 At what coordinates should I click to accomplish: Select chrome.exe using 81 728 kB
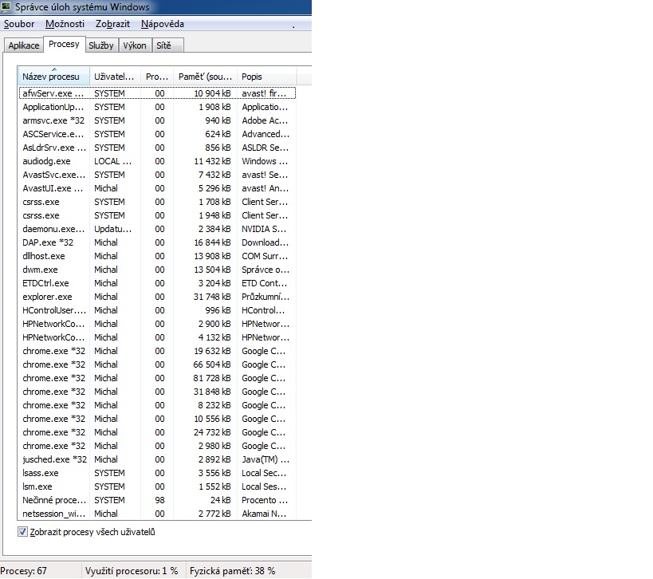[x=157, y=378]
